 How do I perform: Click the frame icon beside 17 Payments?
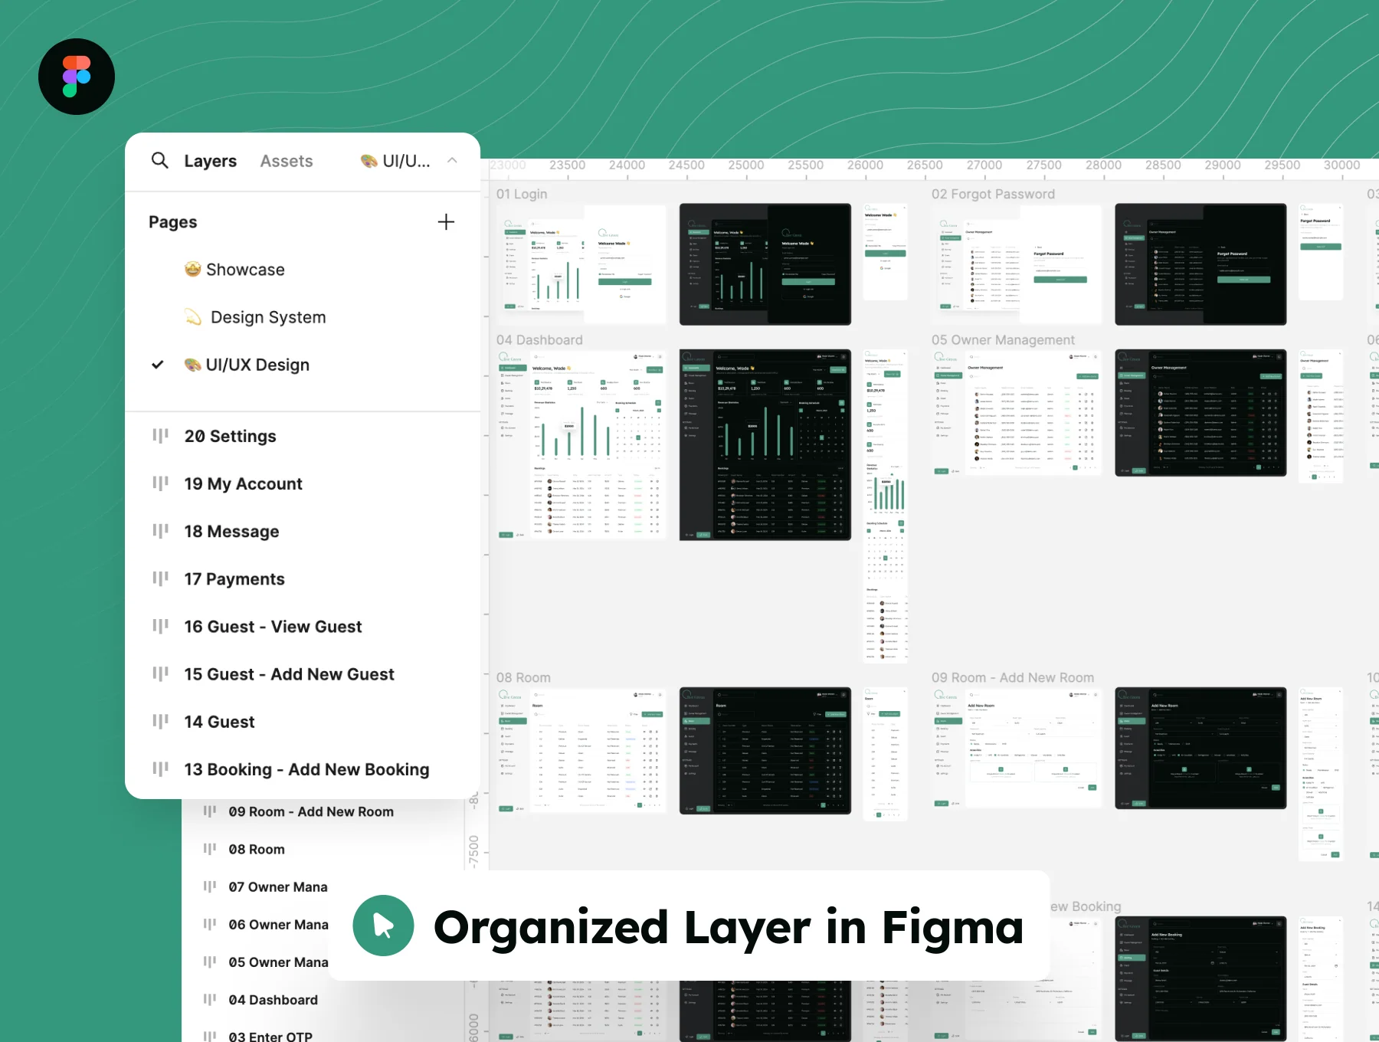(160, 578)
